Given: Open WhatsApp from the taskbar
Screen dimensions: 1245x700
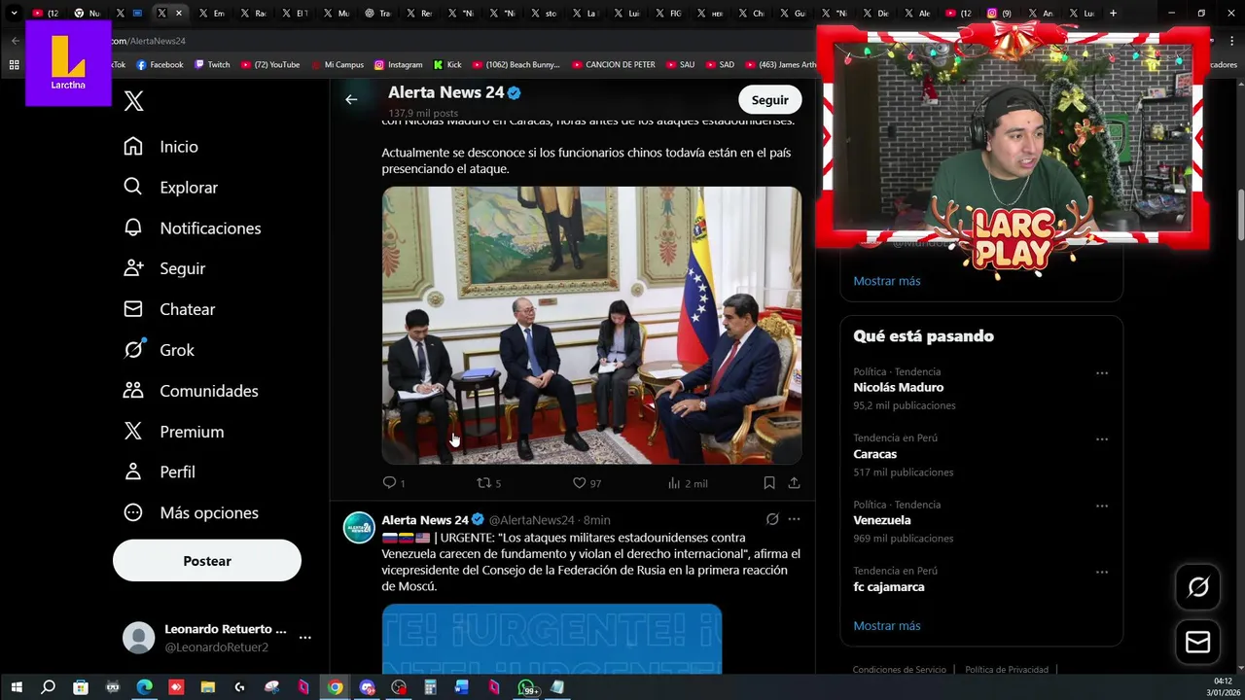Looking at the screenshot, I should click(526, 687).
